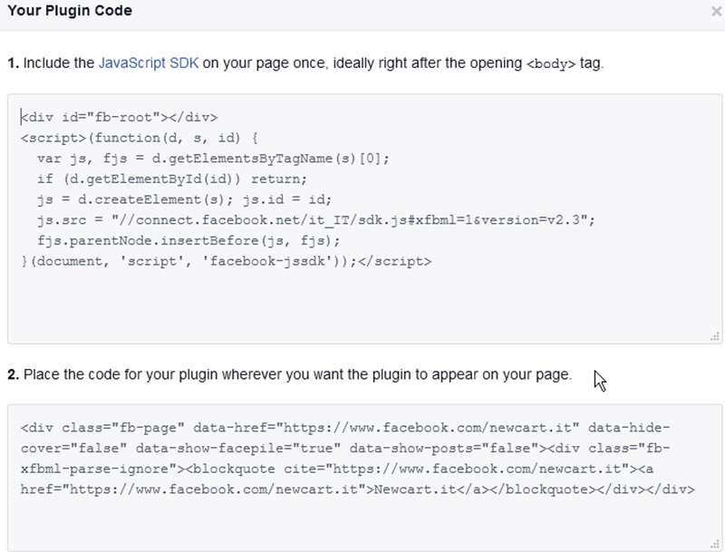
Task: Click the <body> tag text in step 1
Action: pos(551,63)
